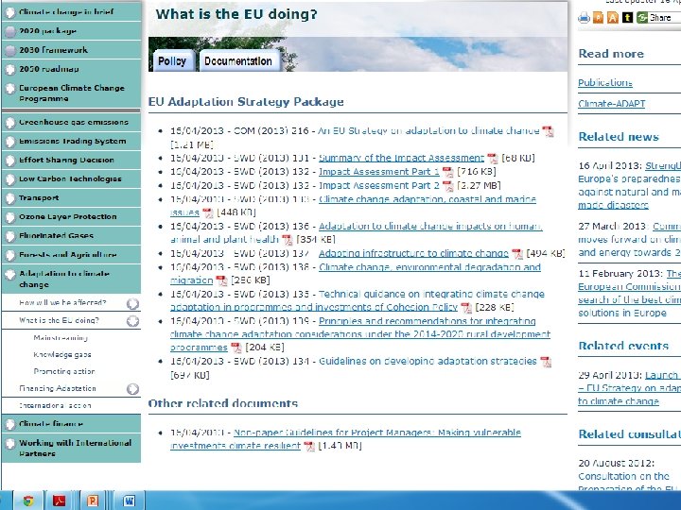Open Adaptation to climate change menu item

tap(71, 279)
